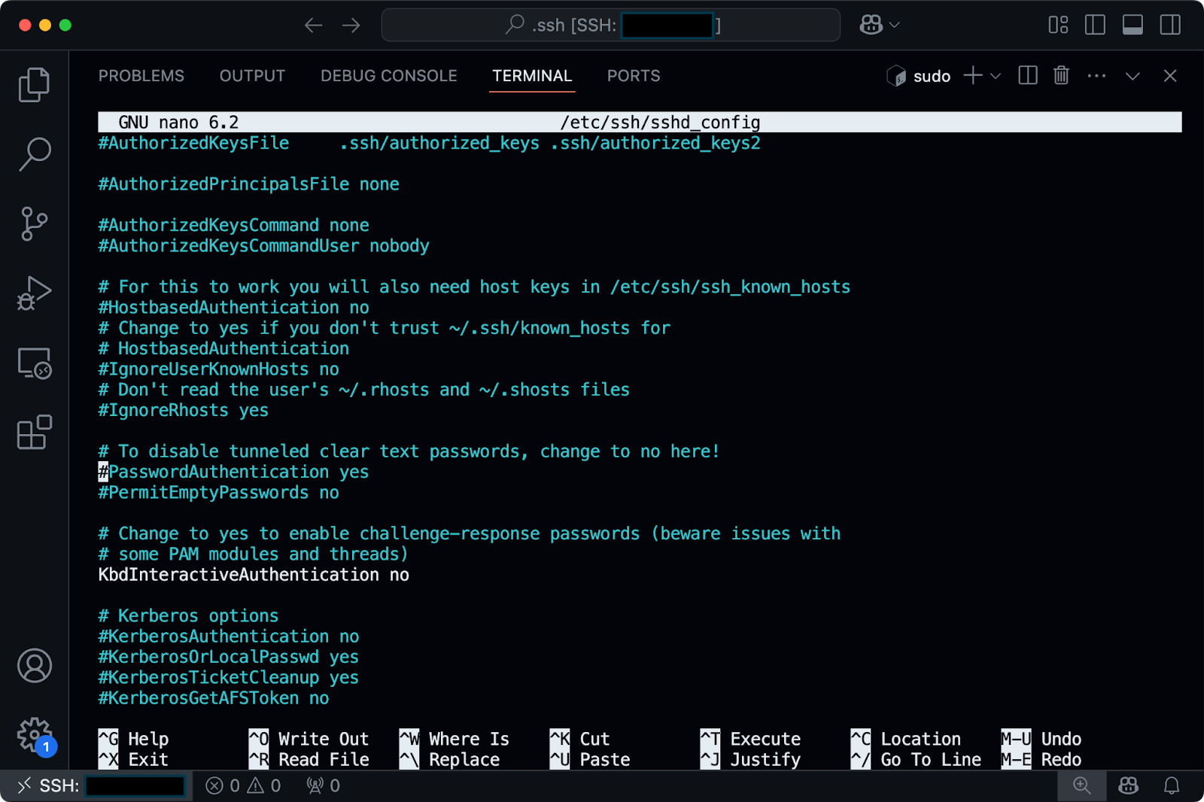Image resolution: width=1204 pixels, height=802 pixels.
Task: Open the Run and Debug view
Action: tap(34, 293)
